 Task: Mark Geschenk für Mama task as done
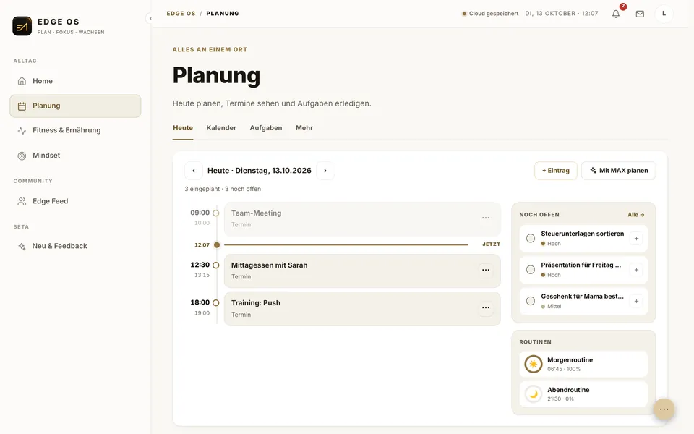(530, 301)
